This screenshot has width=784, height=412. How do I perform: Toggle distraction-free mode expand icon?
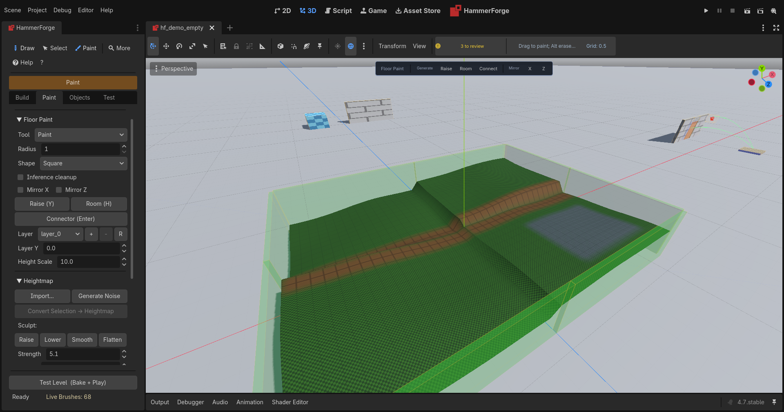click(776, 28)
